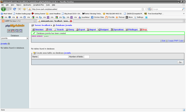Open the Most Visited bookmarks folder

coord(6,14)
